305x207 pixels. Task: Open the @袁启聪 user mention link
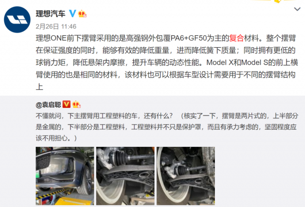pos(49,105)
